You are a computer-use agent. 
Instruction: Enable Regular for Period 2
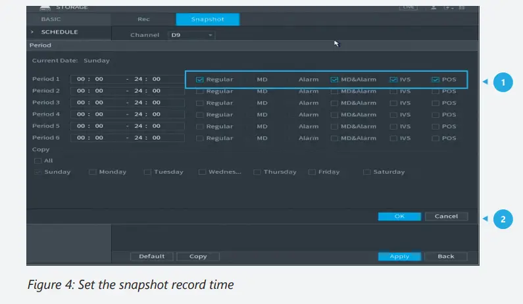pyautogui.click(x=199, y=91)
